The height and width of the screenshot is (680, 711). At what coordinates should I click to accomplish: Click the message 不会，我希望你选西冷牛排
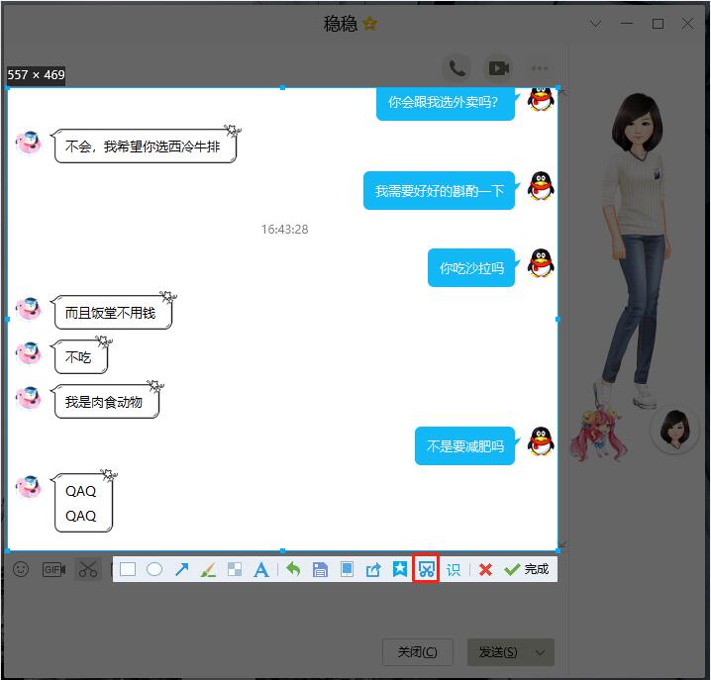click(146, 146)
